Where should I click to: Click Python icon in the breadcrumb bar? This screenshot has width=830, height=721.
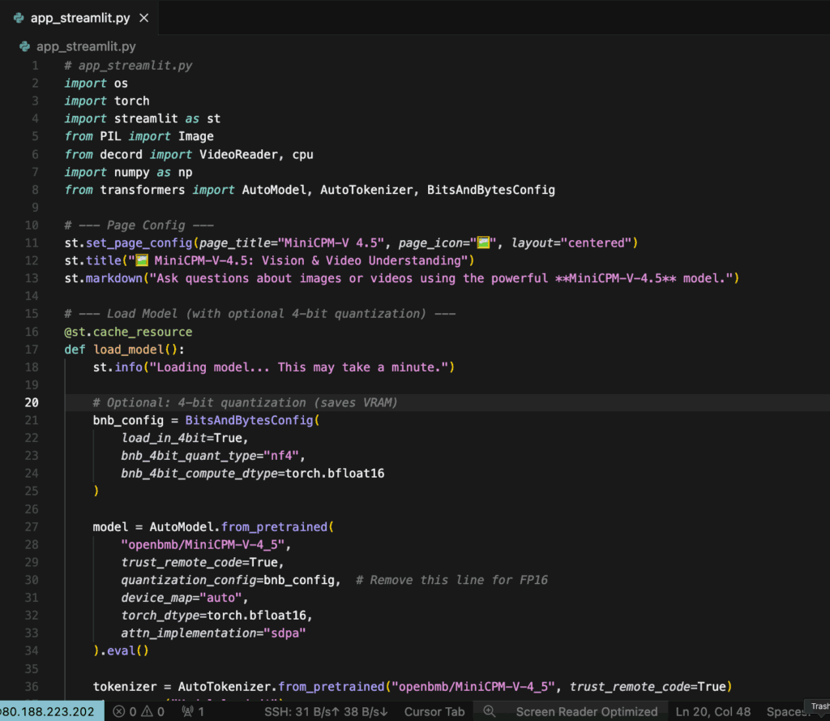click(25, 46)
